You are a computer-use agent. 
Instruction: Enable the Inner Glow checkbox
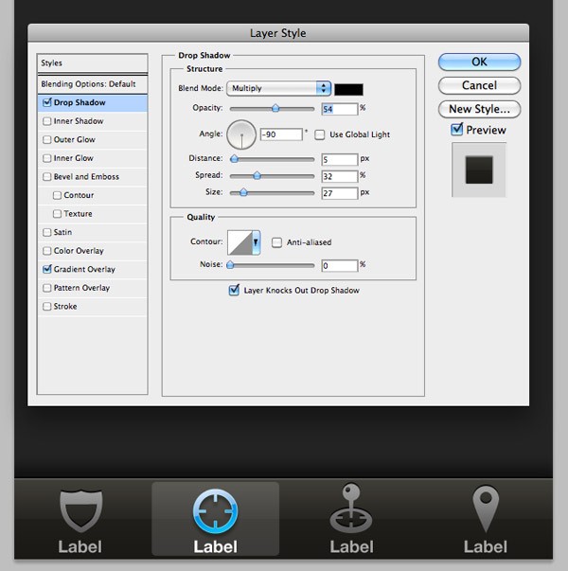47,158
